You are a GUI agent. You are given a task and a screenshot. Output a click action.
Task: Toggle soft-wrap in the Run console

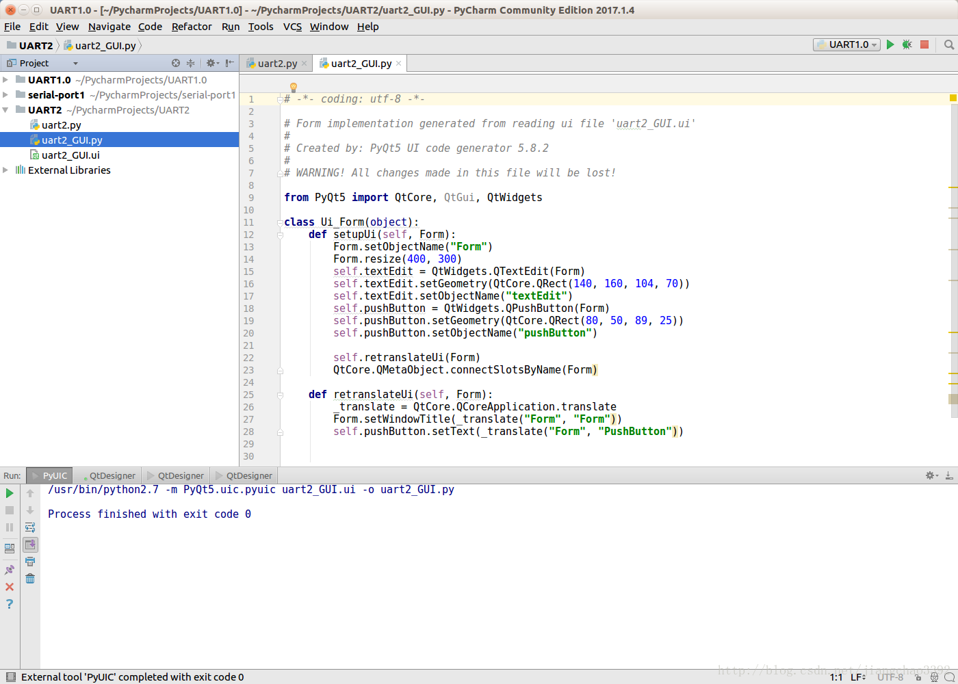tap(30, 527)
